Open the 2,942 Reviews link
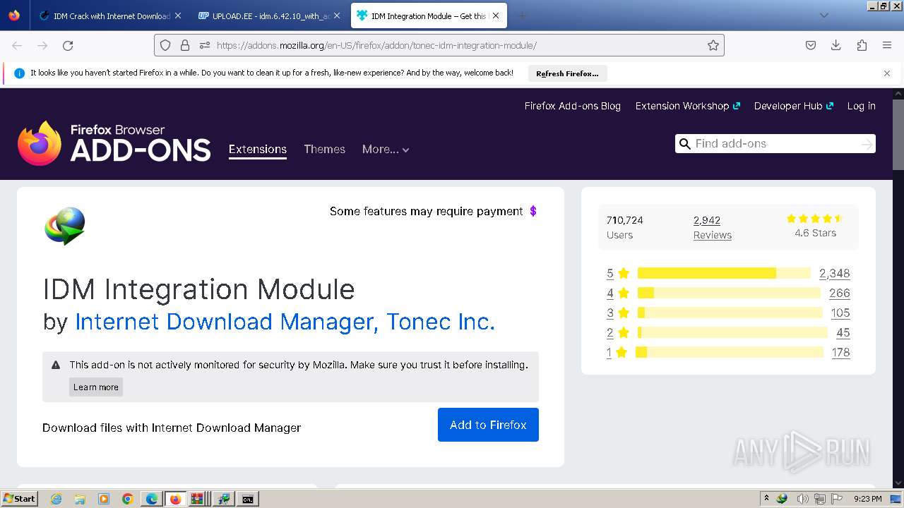This screenshot has width=904, height=508. (x=713, y=227)
